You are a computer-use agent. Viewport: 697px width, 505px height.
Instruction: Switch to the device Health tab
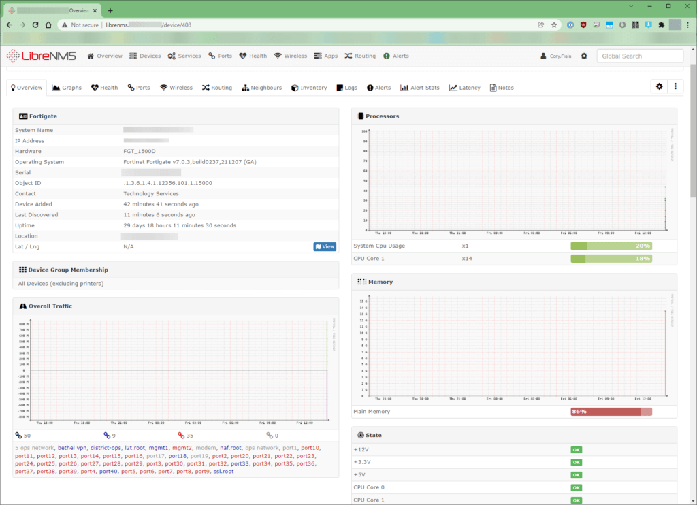coord(104,88)
